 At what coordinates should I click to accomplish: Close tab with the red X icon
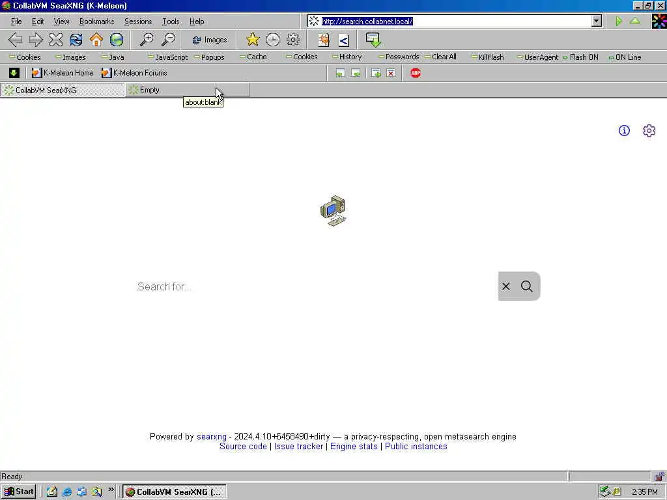[391, 73]
